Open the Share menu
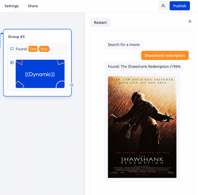 [x=33, y=6]
